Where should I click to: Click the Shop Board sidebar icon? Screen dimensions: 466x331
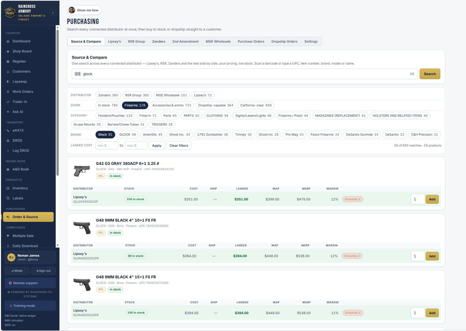(x=8, y=51)
